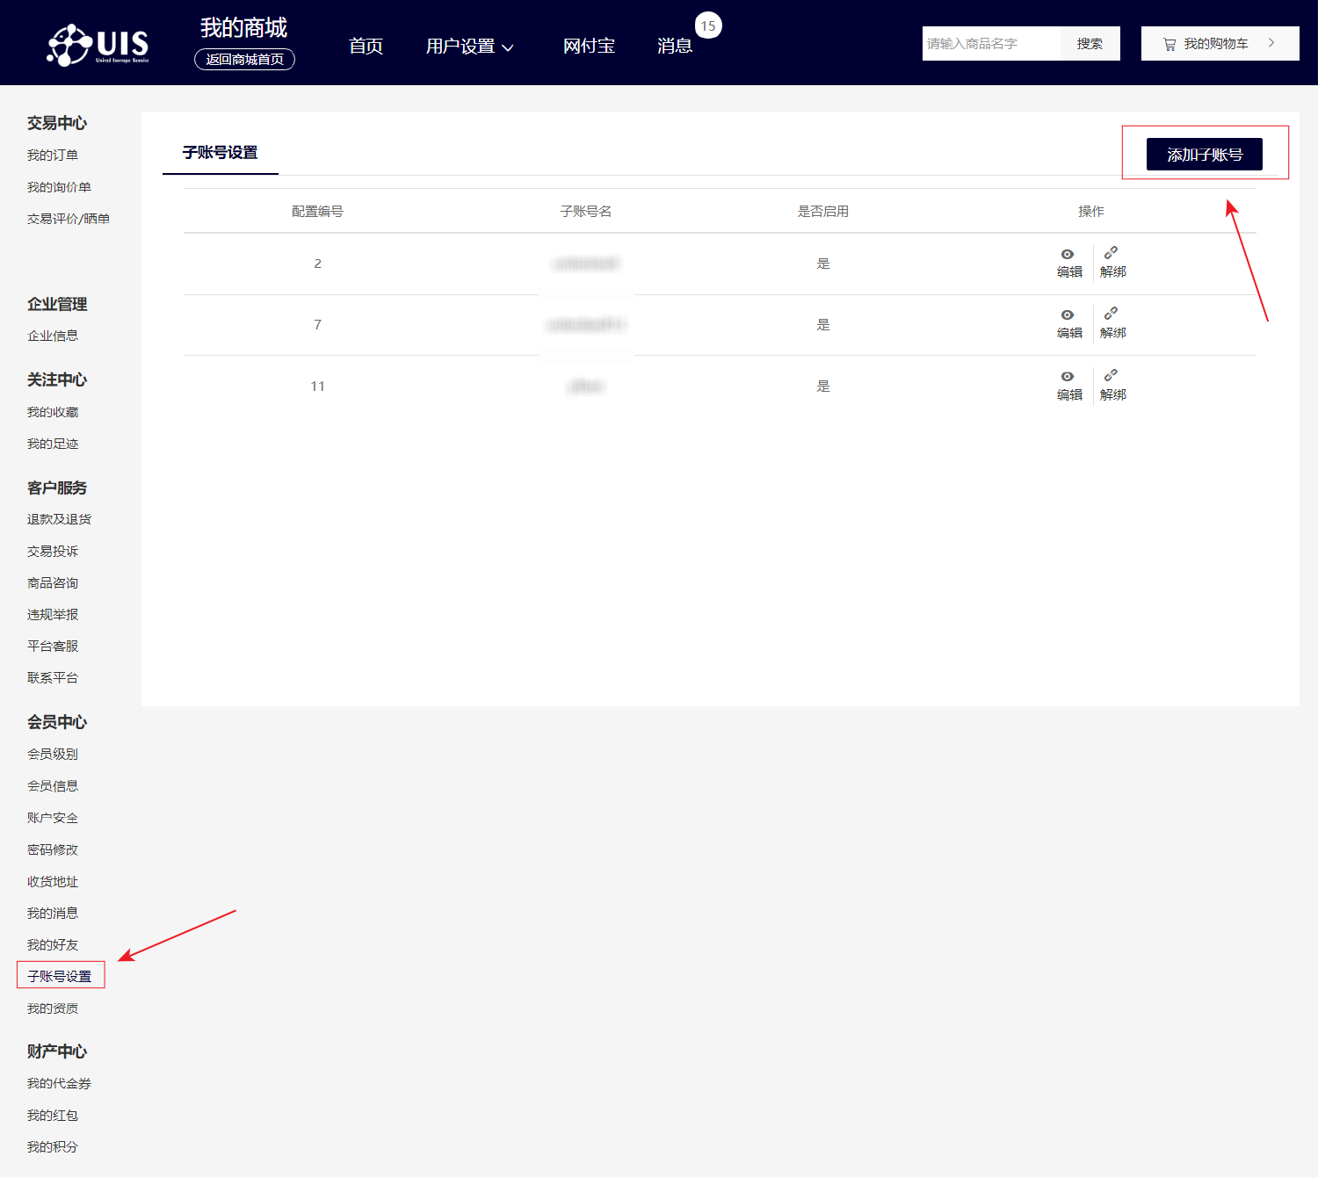Click the 财产中心 sidebar heading

[57, 1052]
